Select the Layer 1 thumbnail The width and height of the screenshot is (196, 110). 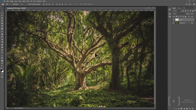[x=177, y=20]
